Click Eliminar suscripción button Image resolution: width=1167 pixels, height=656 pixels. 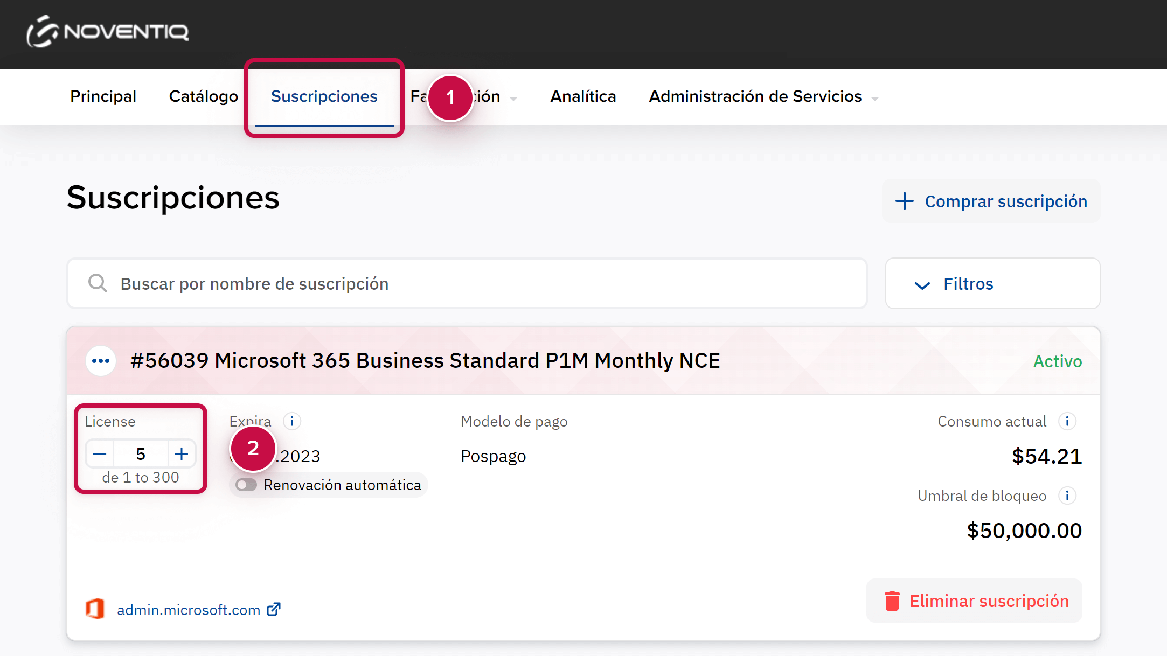tap(974, 601)
